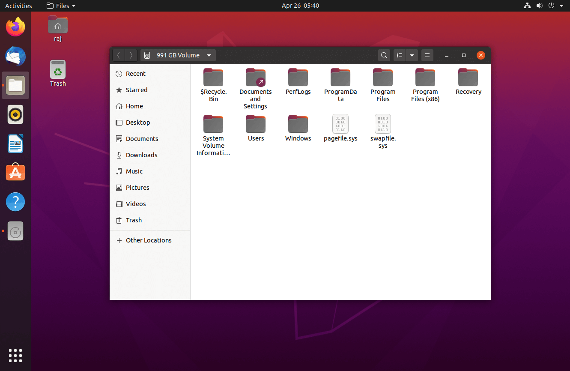
Task: Go forward with the right arrow
Action: click(x=131, y=55)
